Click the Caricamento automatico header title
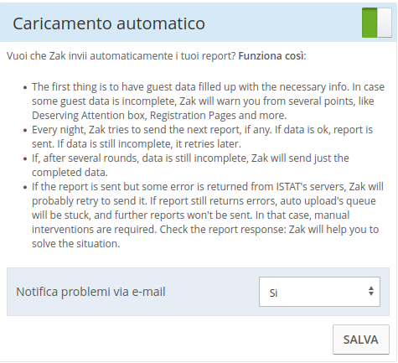This screenshot has height=363, width=398. point(109,23)
